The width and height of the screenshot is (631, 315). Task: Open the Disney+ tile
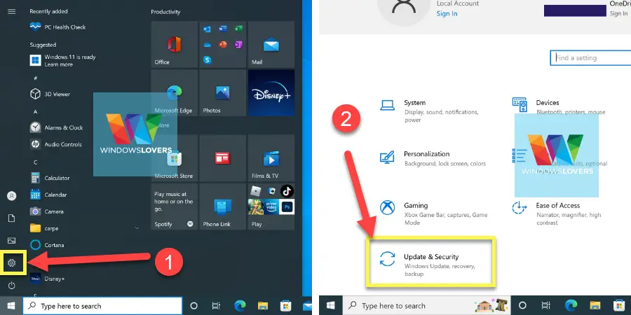(x=271, y=93)
